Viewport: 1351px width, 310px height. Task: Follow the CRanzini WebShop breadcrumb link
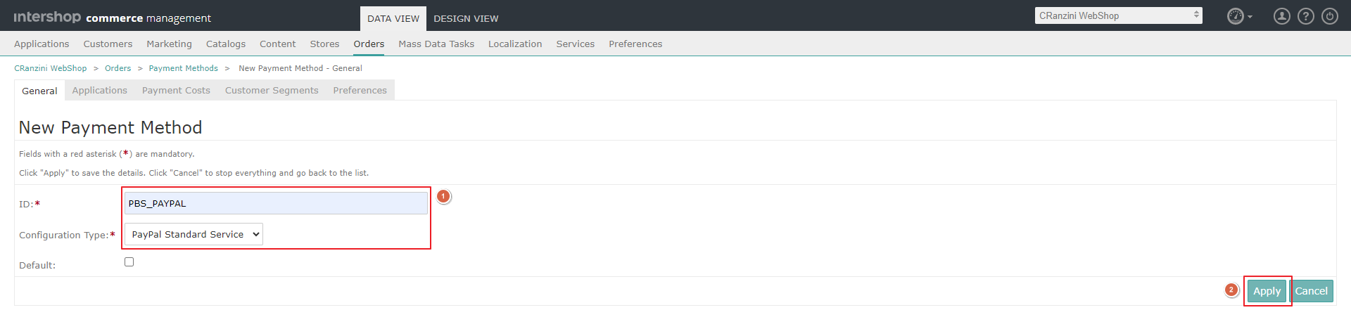pos(51,68)
